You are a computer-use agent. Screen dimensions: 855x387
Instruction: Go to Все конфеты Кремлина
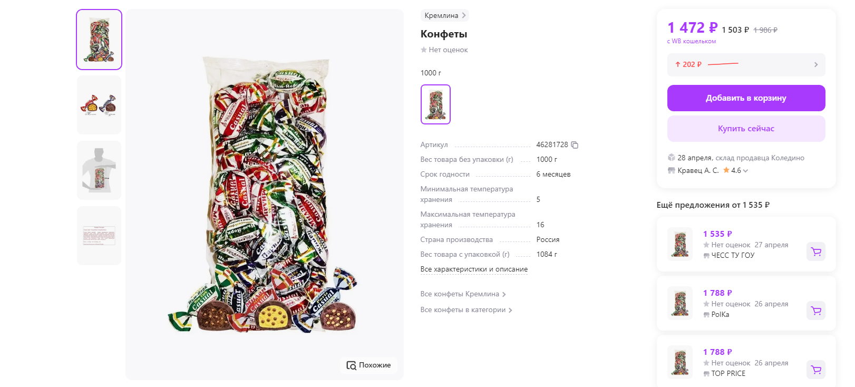click(463, 294)
